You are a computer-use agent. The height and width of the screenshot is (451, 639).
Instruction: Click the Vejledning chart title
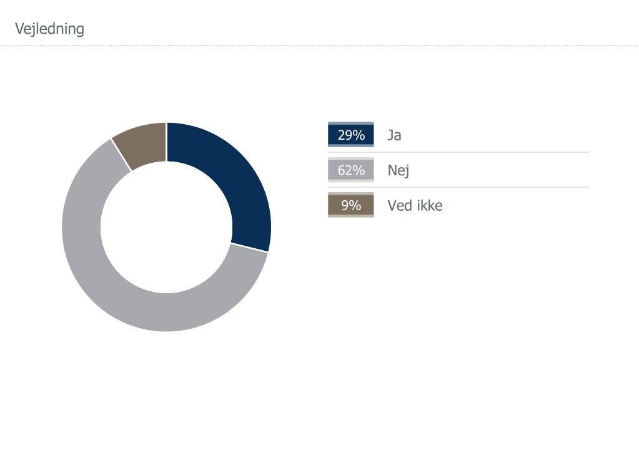click(50, 29)
